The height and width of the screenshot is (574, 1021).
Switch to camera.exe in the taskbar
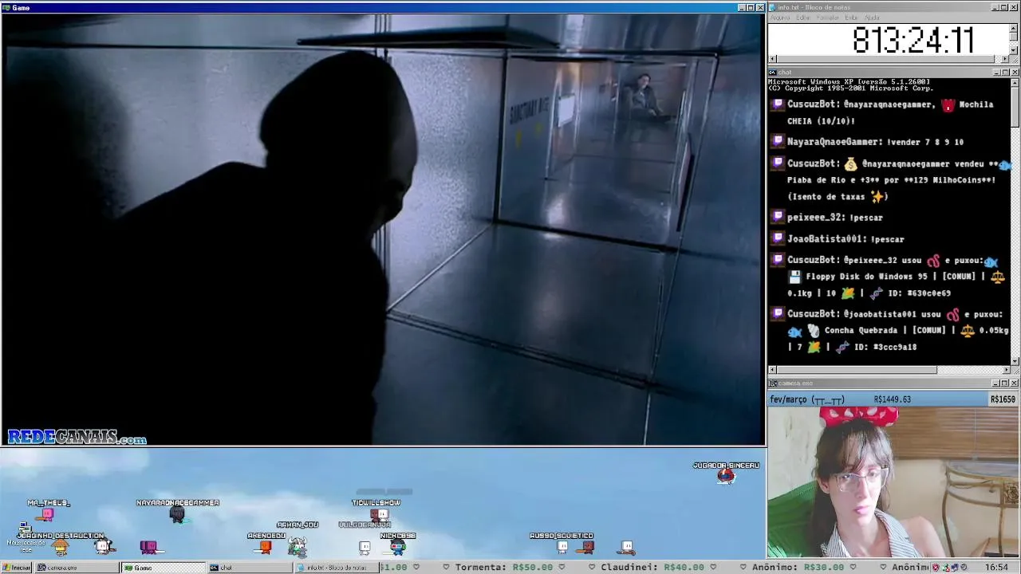(x=76, y=568)
